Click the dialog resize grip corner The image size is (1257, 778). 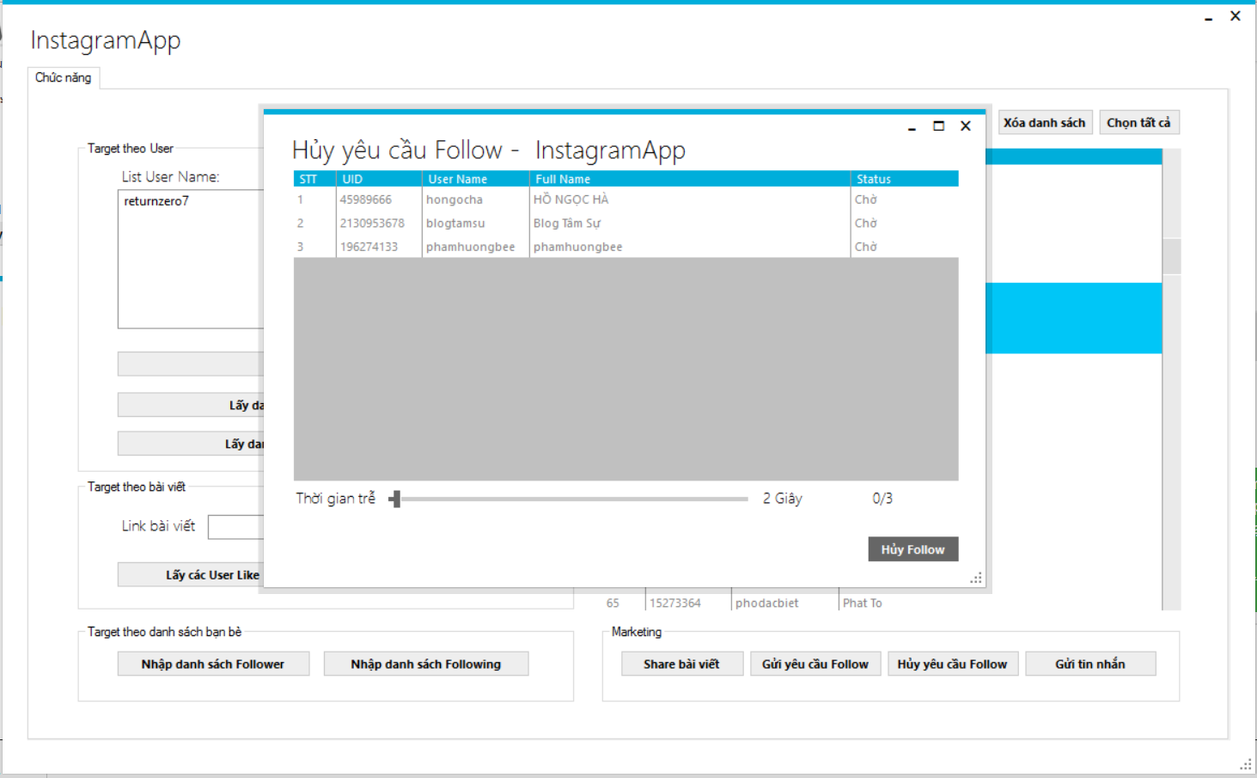976,579
